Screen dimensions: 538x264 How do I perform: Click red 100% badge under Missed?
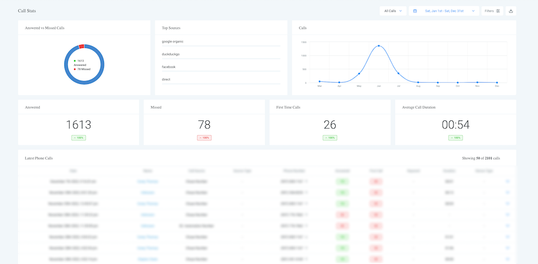click(204, 138)
